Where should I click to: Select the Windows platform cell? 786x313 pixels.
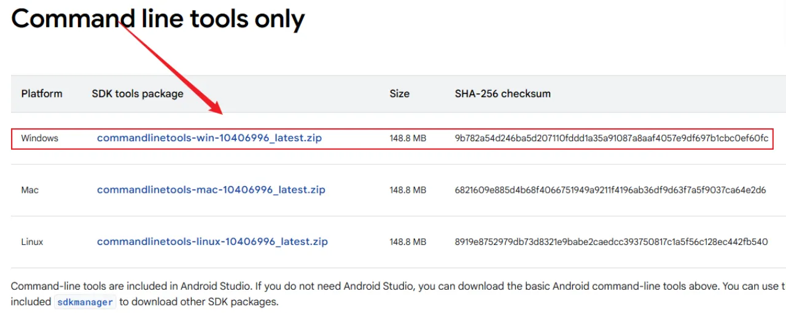pyautogui.click(x=39, y=138)
